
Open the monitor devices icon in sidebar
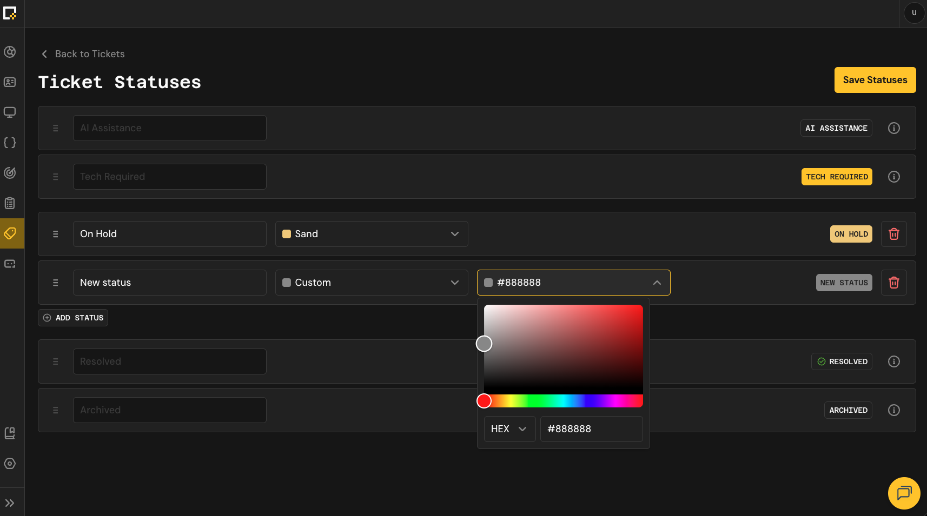click(10, 112)
